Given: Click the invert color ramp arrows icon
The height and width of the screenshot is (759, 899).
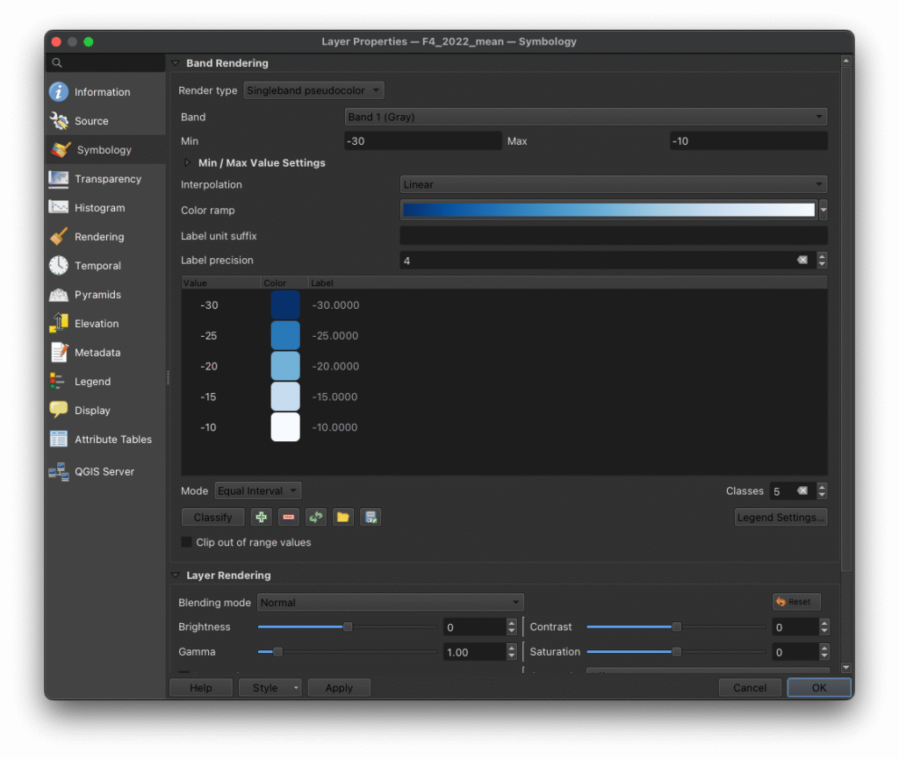Looking at the screenshot, I should pyautogui.click(x=316, y=518).
